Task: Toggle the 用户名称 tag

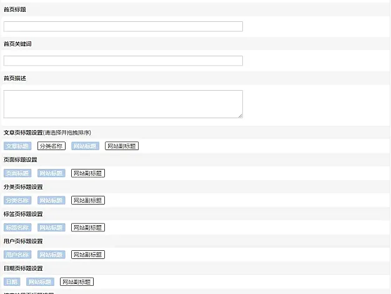Action: click(x=17, y=255)
